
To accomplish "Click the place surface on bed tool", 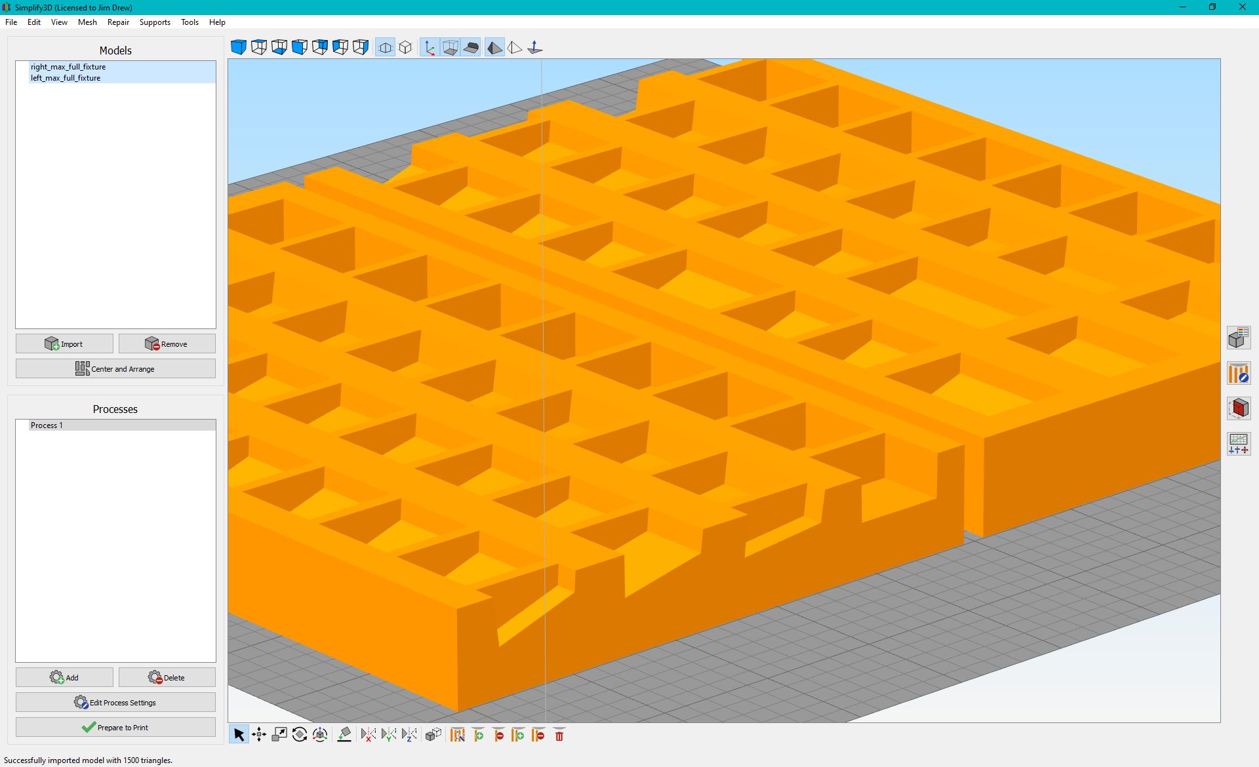I will (344, 735).
